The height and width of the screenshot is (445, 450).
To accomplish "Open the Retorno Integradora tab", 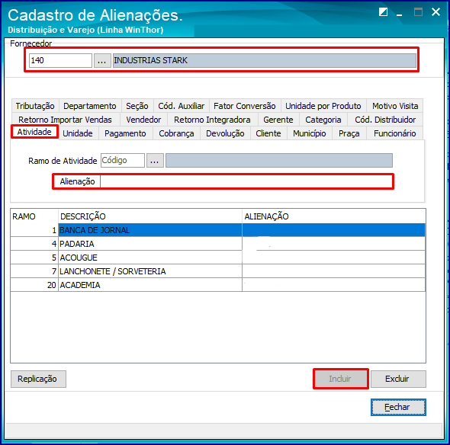I will click(x=212, y=120).
